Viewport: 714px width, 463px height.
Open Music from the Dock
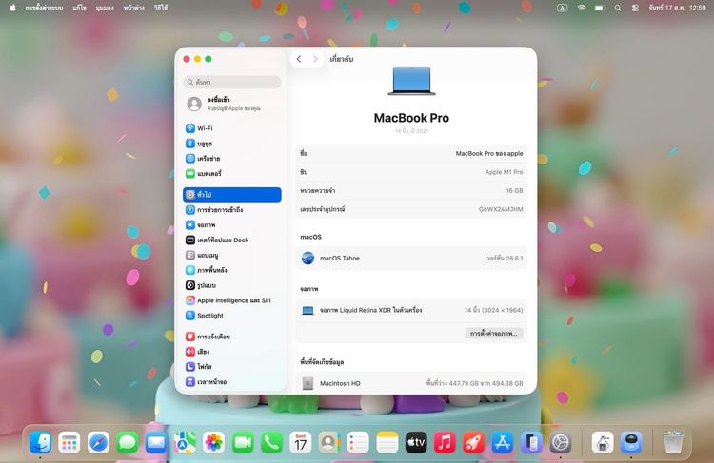pos(445,442)
